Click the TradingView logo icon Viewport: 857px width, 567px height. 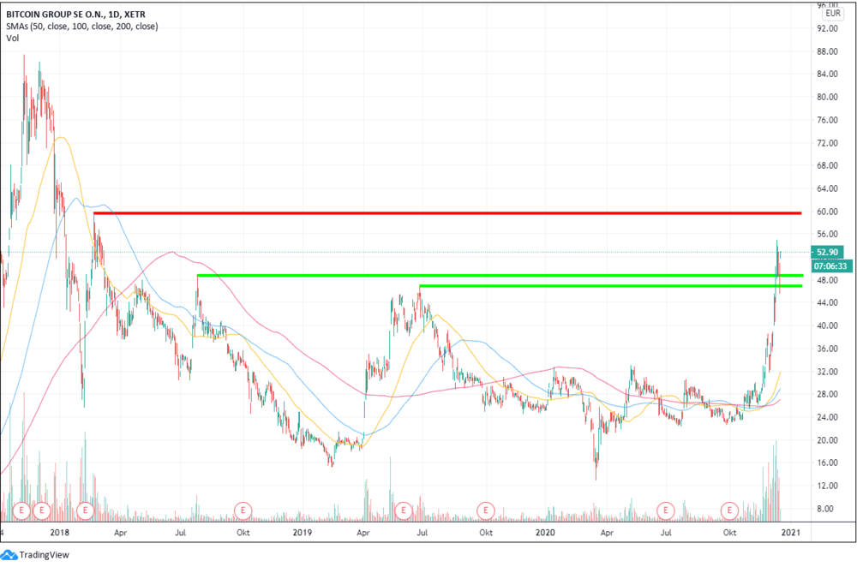point(9,555)
